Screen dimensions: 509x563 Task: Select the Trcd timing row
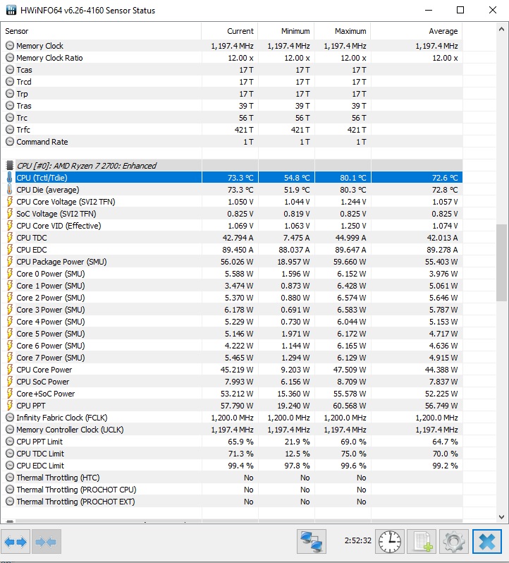pyautogui.click(x=231, y=82)
